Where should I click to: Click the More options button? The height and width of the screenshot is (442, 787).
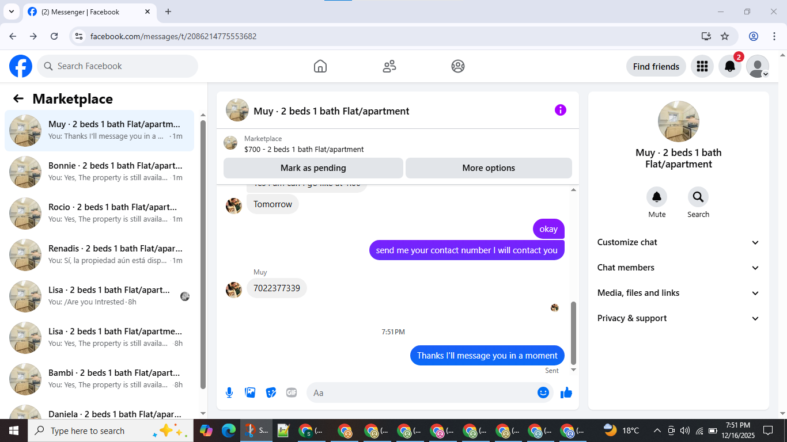[x=489, y=168]
